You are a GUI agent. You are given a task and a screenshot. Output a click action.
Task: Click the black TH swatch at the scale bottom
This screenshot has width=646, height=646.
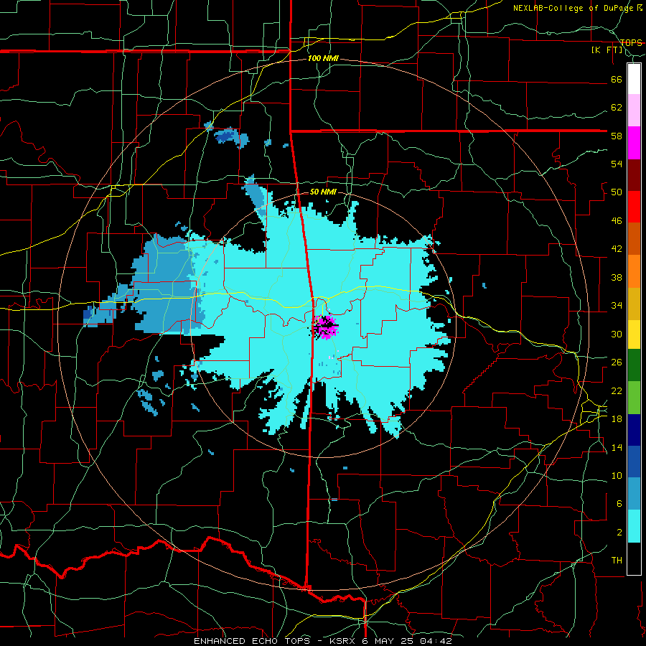point(634,558)
